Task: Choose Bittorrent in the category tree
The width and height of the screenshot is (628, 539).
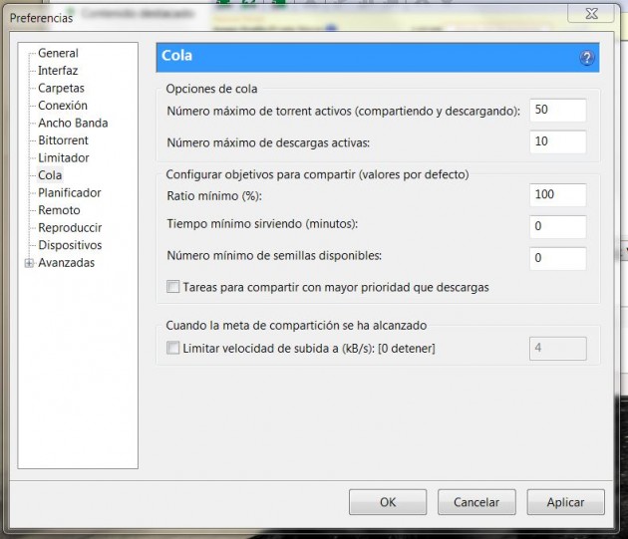Action: pos(63,140)
